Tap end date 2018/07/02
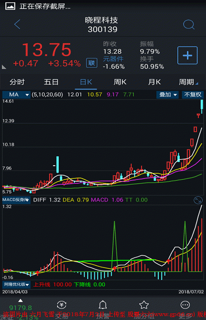Screen dimensions: 206x320 coord(191,292)
